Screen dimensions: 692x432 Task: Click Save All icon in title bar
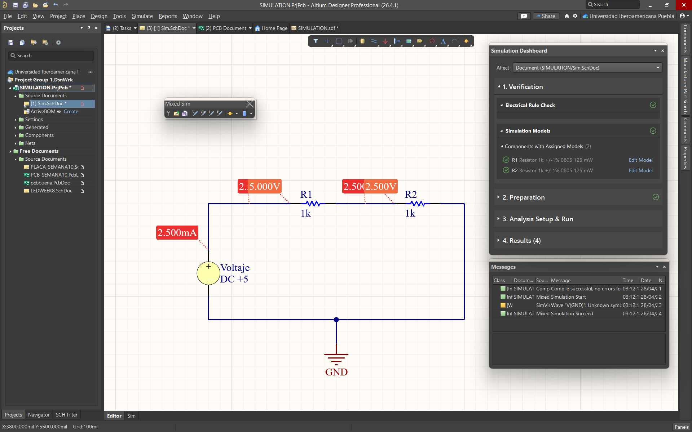tap(25, 5)
